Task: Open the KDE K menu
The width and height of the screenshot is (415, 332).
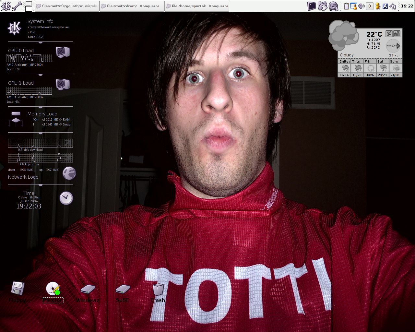Action: 6,6
